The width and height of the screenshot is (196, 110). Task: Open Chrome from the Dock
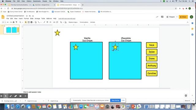(39, 107)
